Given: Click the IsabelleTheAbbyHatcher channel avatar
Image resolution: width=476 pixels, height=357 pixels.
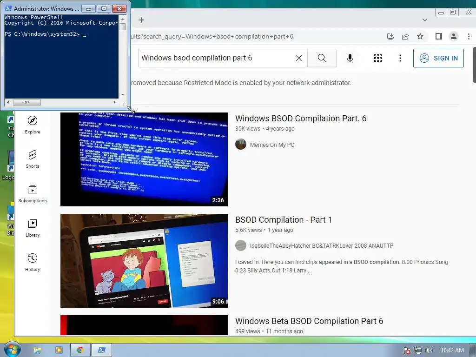Looking at the screenshot, I should pos(241,245).
